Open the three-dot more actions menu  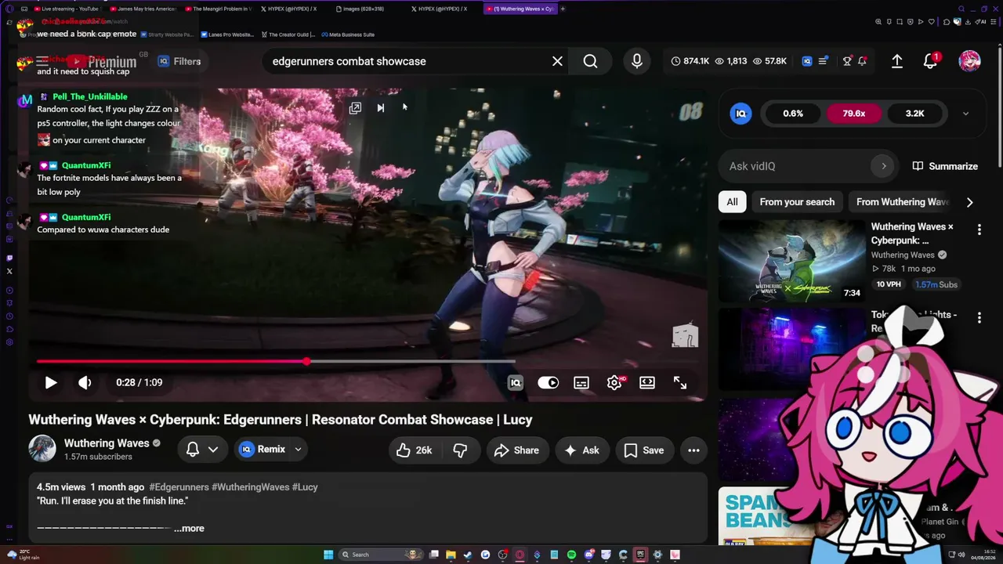pos(693,450)
